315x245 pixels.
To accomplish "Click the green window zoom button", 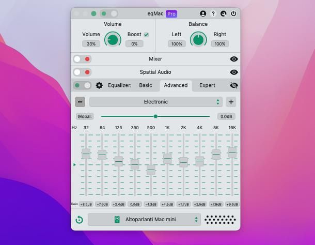I will [x=93, y=13].
